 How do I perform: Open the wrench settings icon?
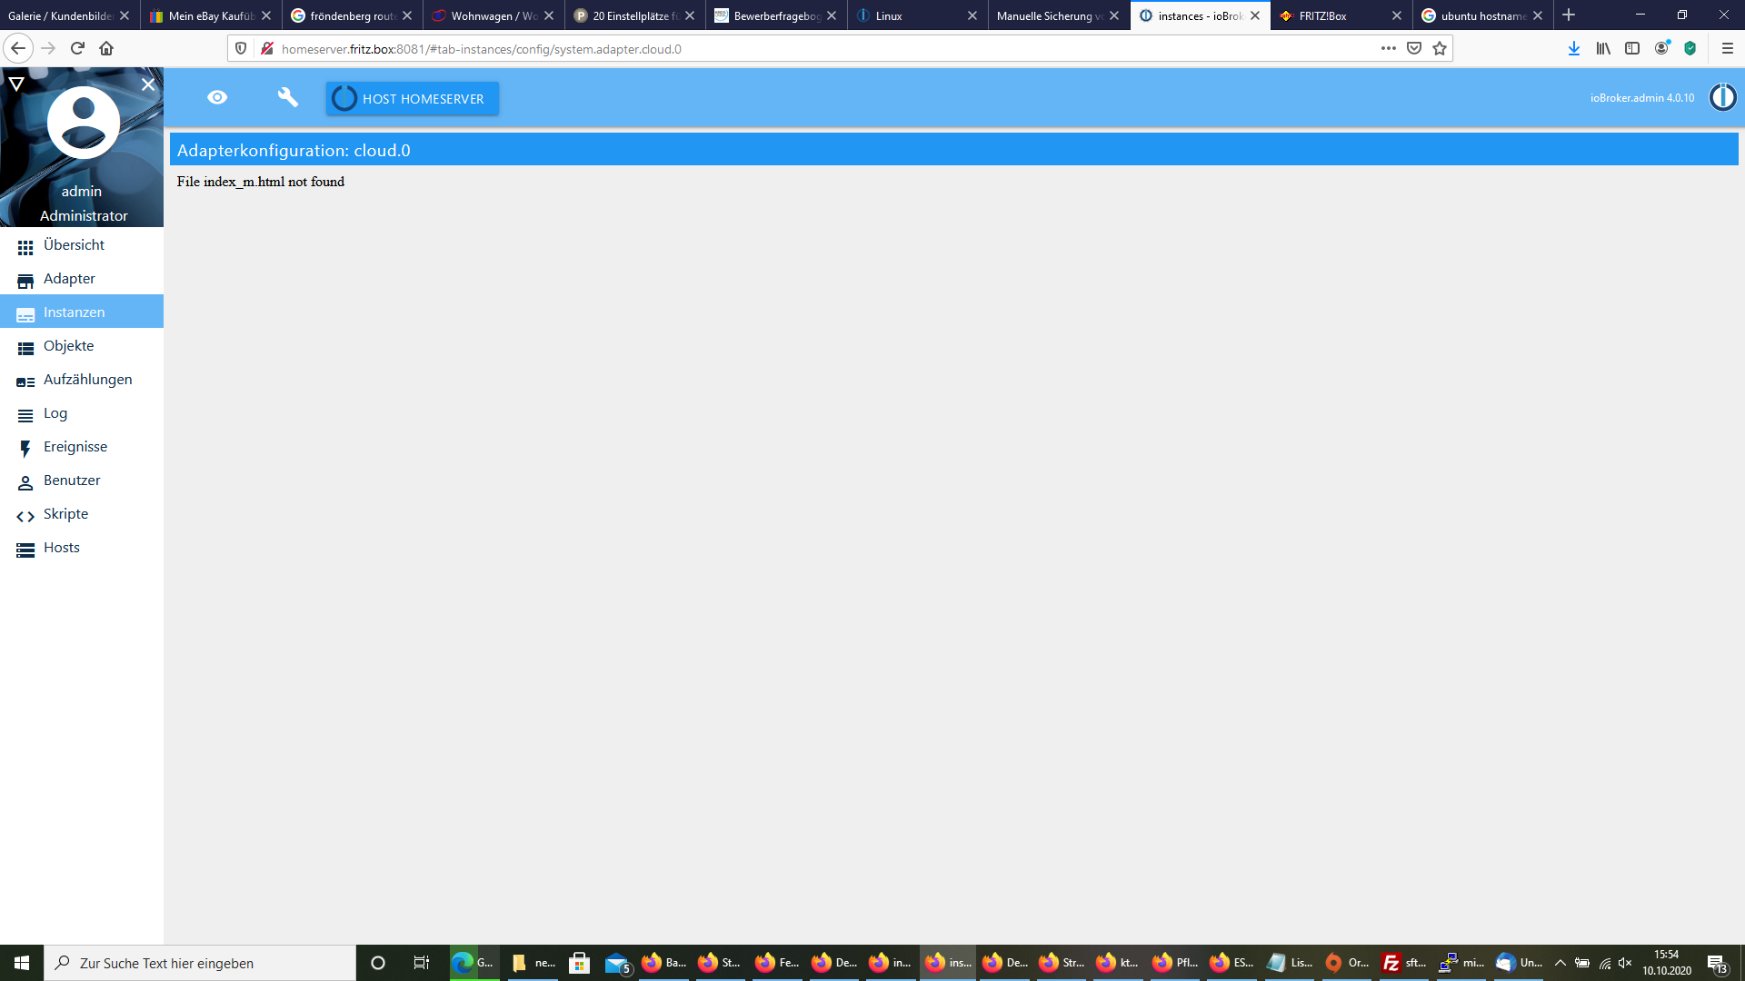288,97
